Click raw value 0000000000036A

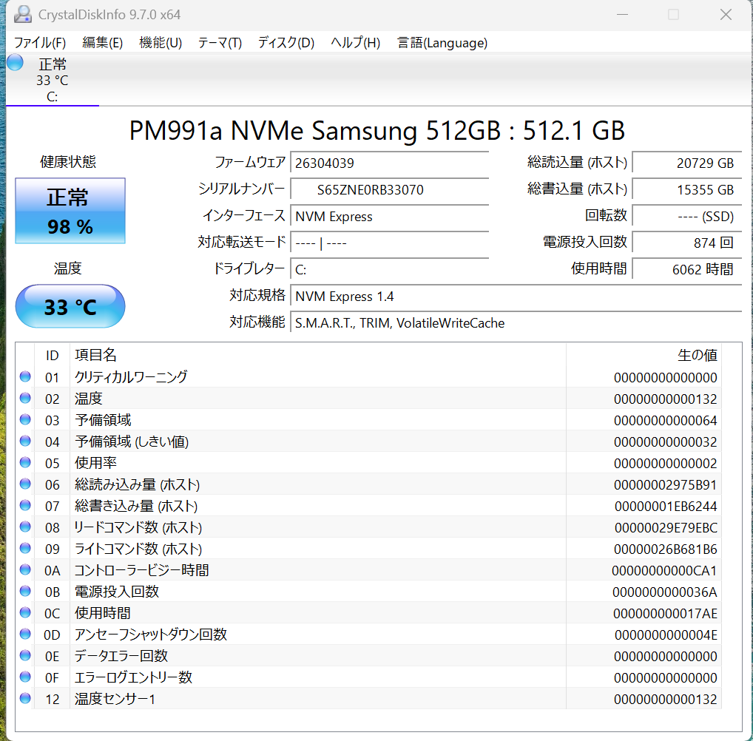pyautogui.click(x=665, y=592)
